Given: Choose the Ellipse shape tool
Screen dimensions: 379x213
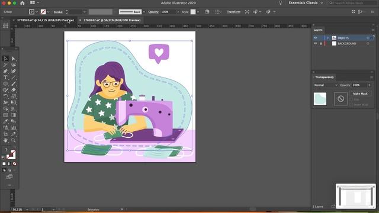Looking at the screenshot, I should [x=5, y=83].
